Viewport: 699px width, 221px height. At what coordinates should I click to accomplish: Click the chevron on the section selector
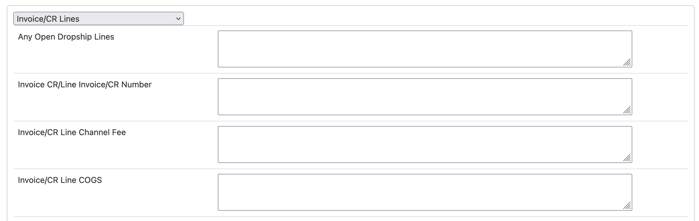178,18
